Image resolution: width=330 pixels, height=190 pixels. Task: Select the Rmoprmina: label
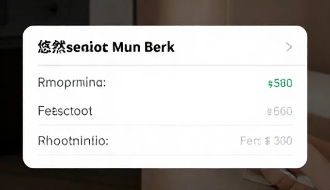point(72,83)
